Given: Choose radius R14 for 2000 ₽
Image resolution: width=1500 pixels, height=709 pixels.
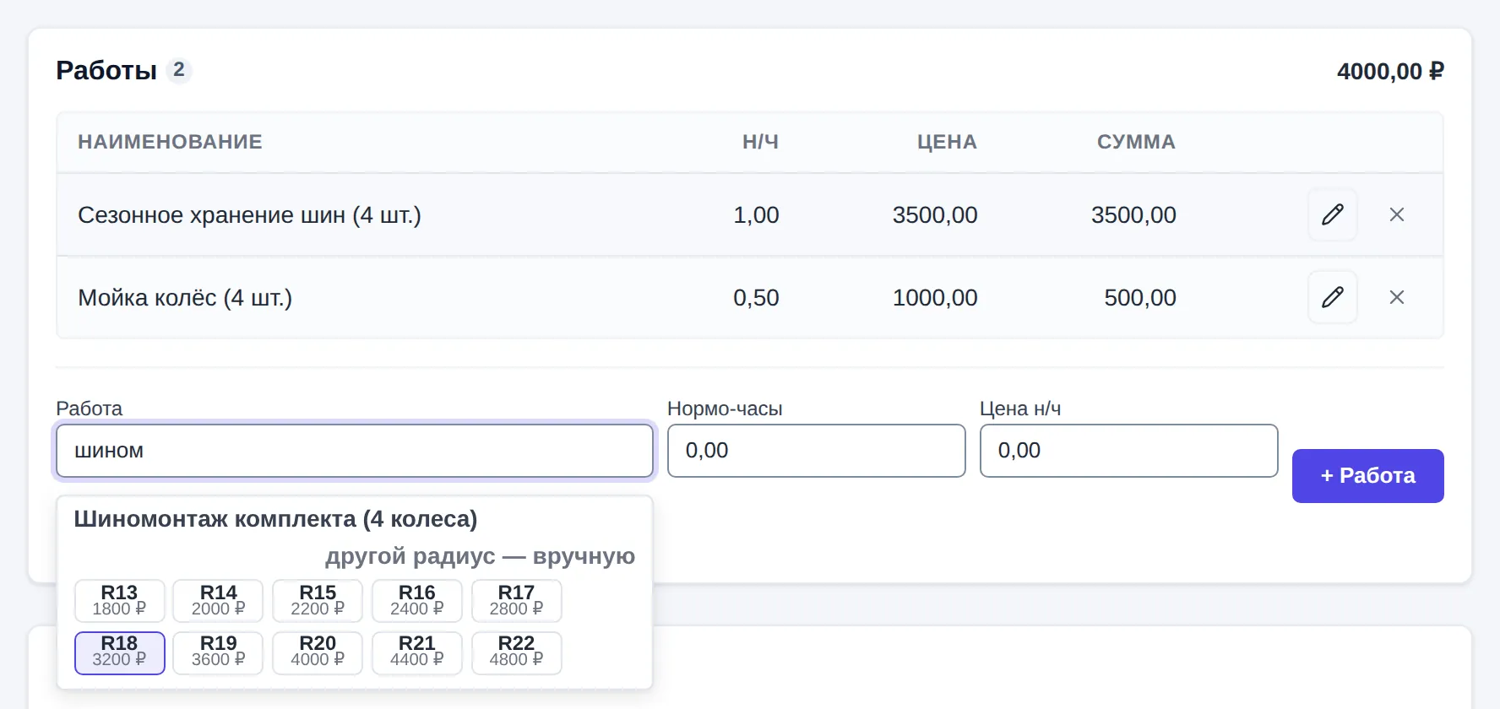Looking at the screenshot, I should (x=218, y=601).
